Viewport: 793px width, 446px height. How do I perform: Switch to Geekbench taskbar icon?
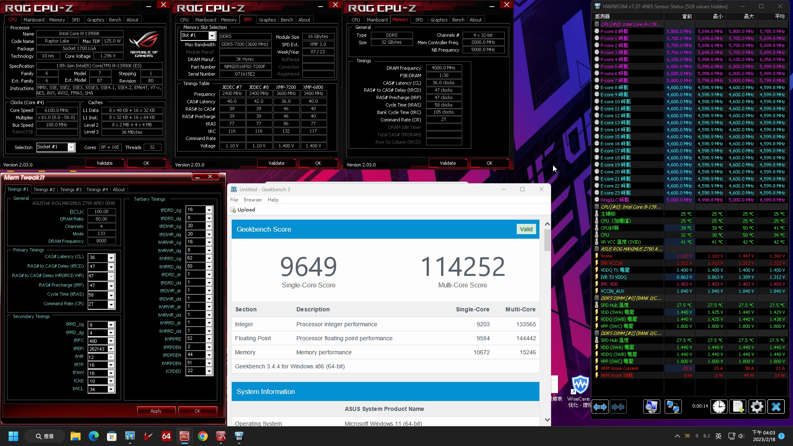click(130, 436)
